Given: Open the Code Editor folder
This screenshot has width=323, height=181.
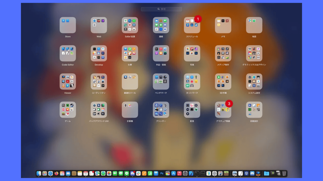Looking at the screenshot, I should point(68,53).
